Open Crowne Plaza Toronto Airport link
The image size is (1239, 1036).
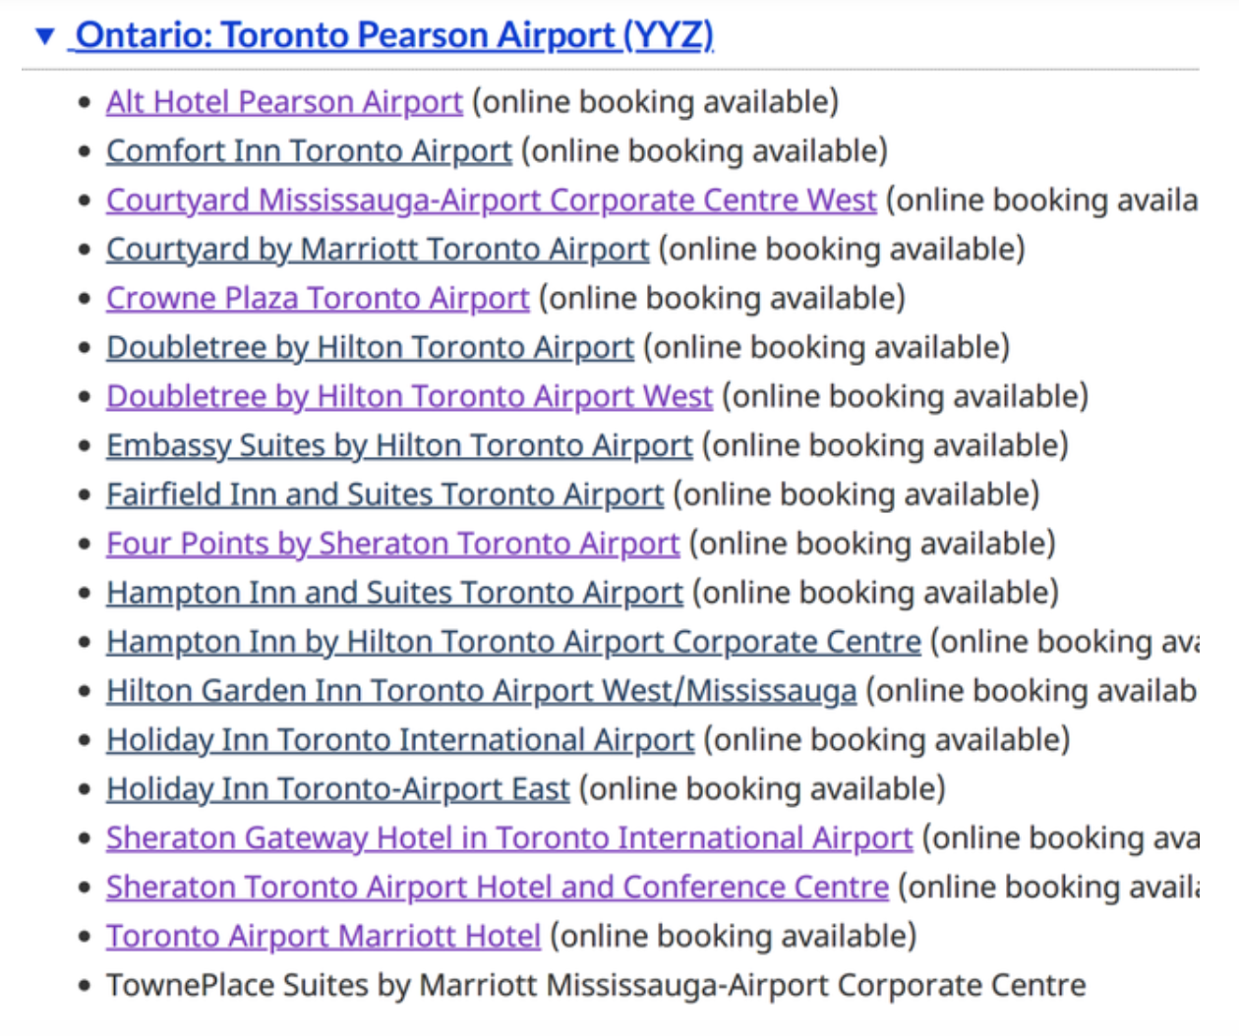coord(318,299)
